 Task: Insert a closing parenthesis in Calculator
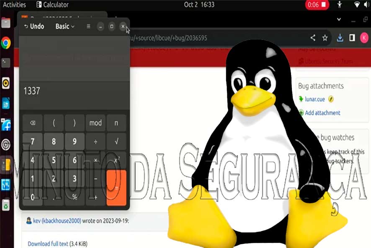[75, 123]
